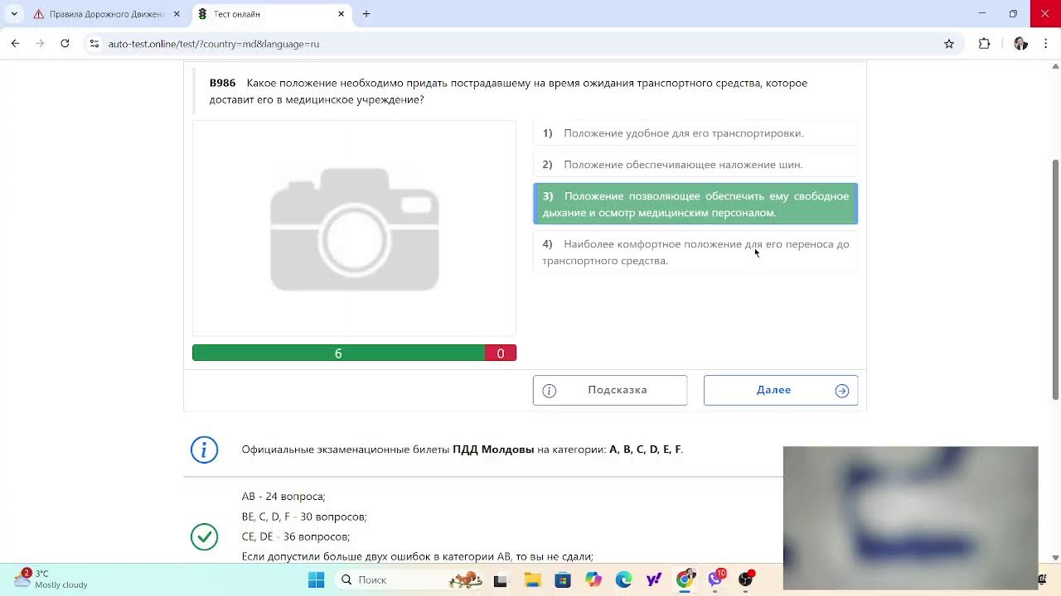
Task: Open the tab search dropdown arrow
Action: (x=14, y=14)
